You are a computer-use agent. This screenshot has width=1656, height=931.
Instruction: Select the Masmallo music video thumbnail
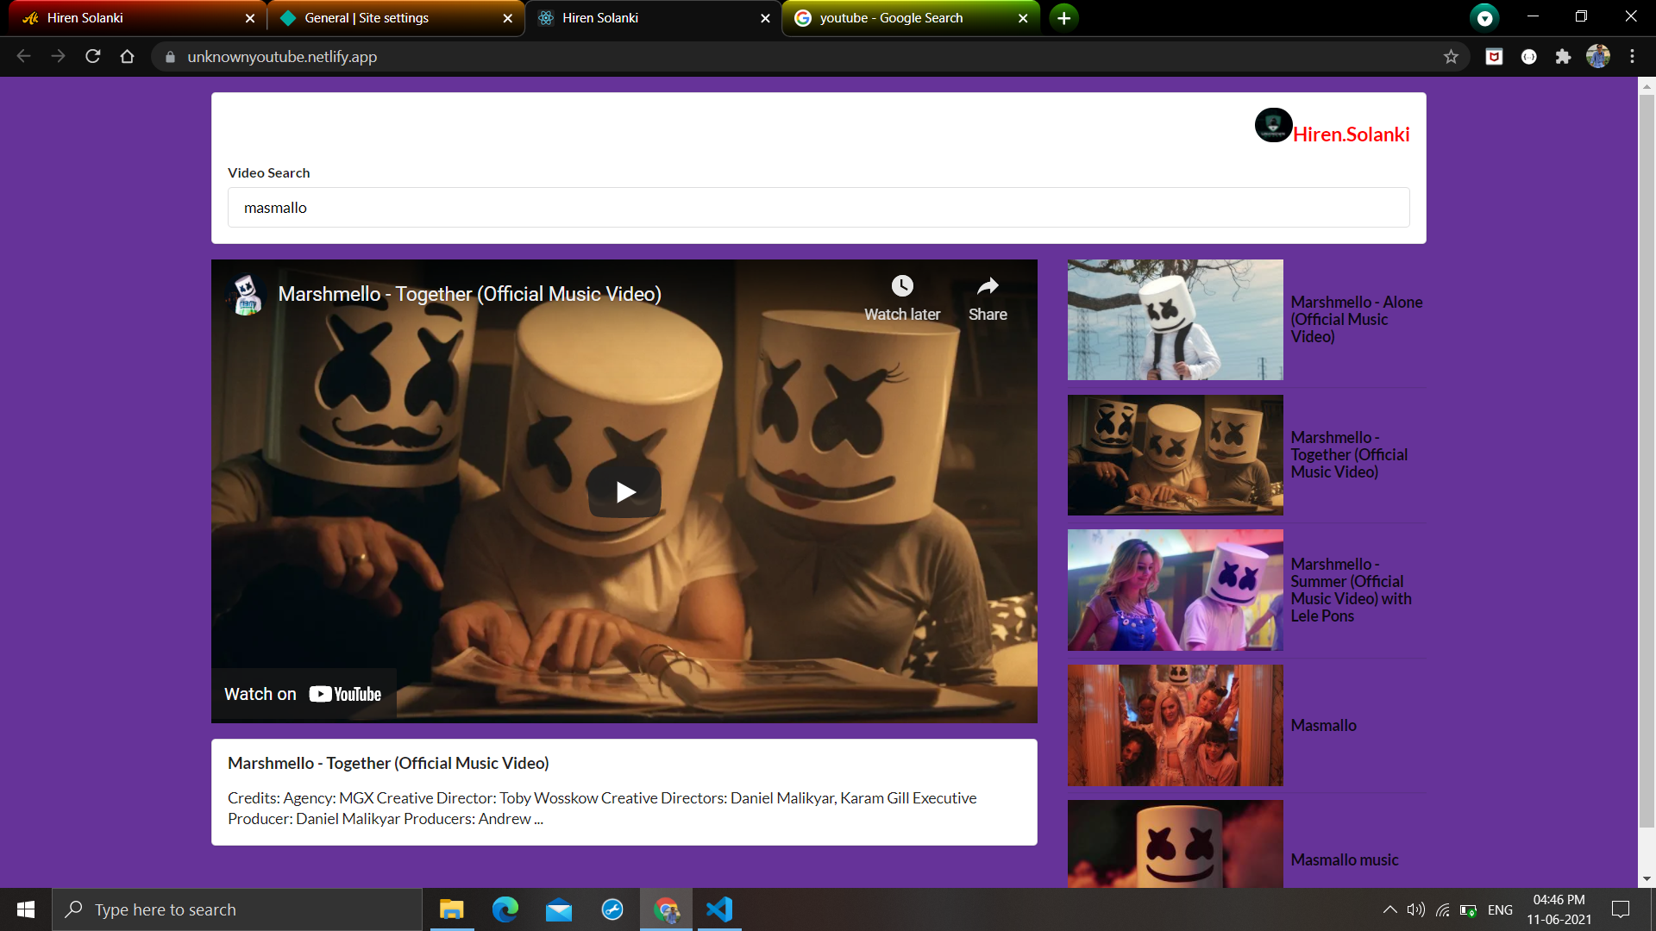pos(1175,844)
